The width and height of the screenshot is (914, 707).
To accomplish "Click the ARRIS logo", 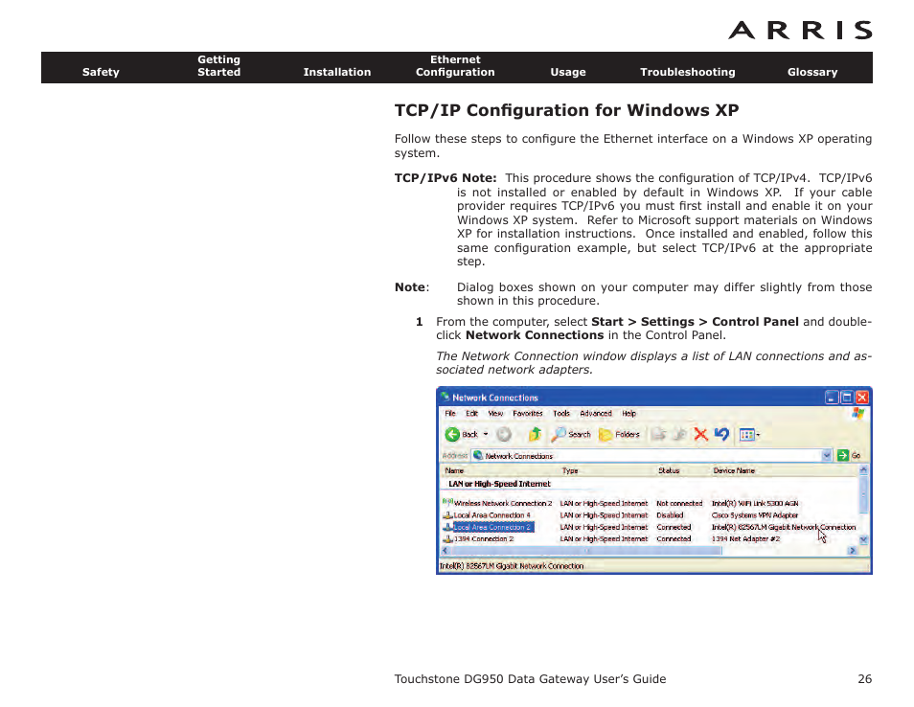I will pos(800,30).
